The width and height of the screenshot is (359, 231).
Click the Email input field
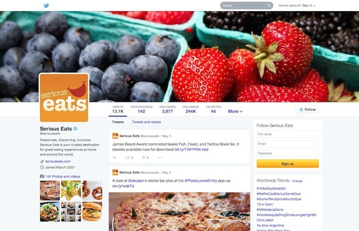(x=288, y=144)
